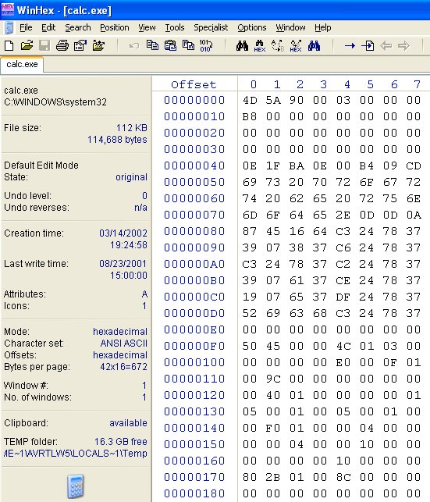Image resolution: width=430 pixels, height=502 pixels.
Task: Click the Bytes per page value 42x16=672
Action: [x=123, y=367]
